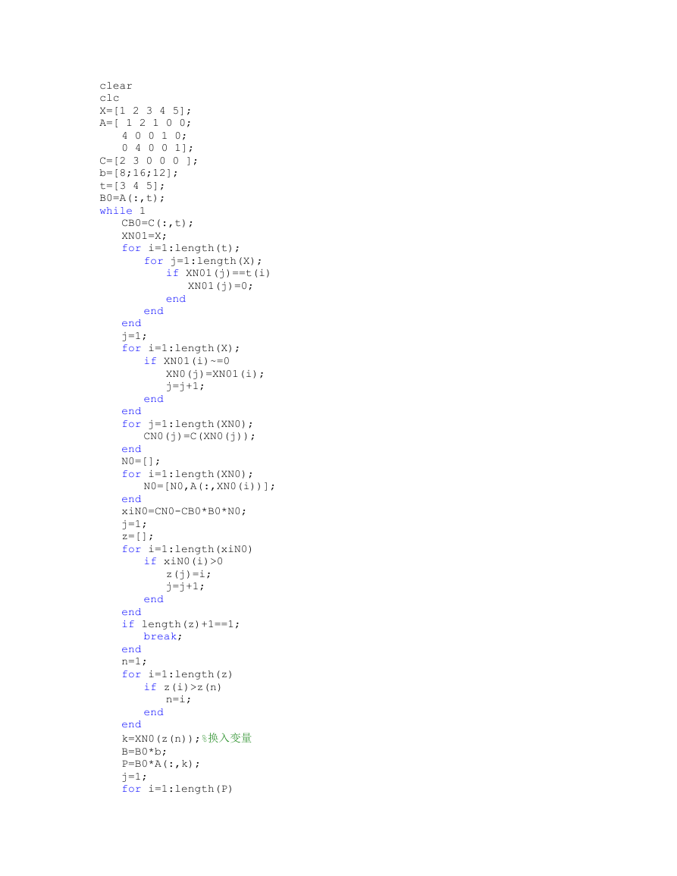Click the line 'z=[];'
Image resolution: width=677 pixels, height=876 pixels.
[137, 536]
